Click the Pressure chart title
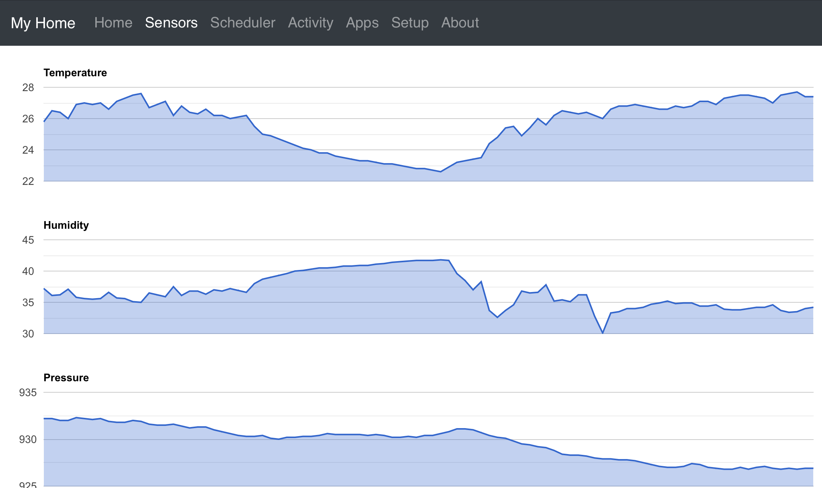The image size is (822, 488). (66, 377)
